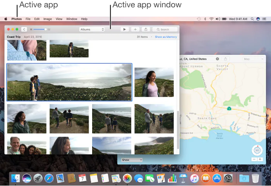Click the Volume menu bar icon
This screenshot has height=186, width=271.
point(218,19)
